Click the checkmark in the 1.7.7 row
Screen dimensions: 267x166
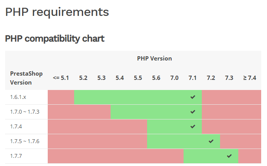coord(229,156)
